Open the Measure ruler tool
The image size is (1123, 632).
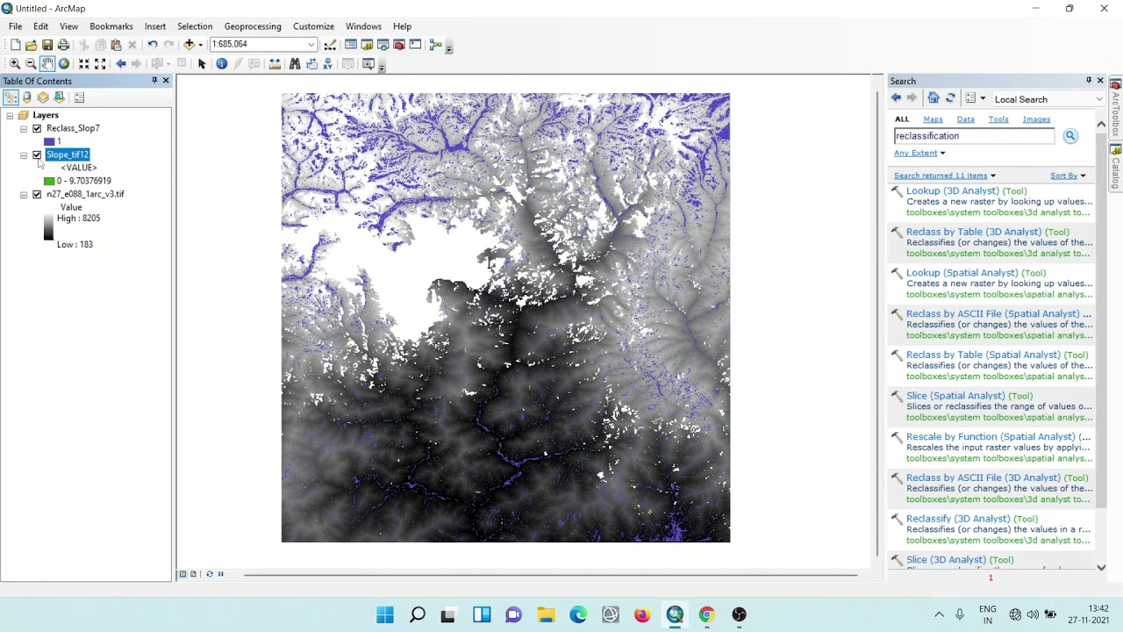coord(275,64)
